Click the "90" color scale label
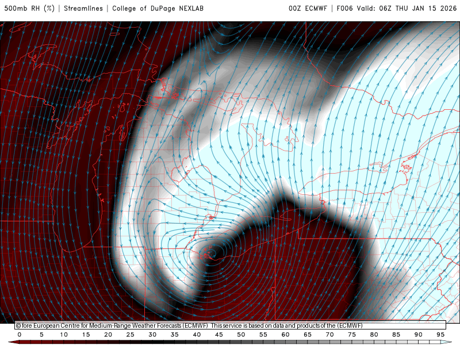The width and height of the screenshot is (460, 345). 419,335
